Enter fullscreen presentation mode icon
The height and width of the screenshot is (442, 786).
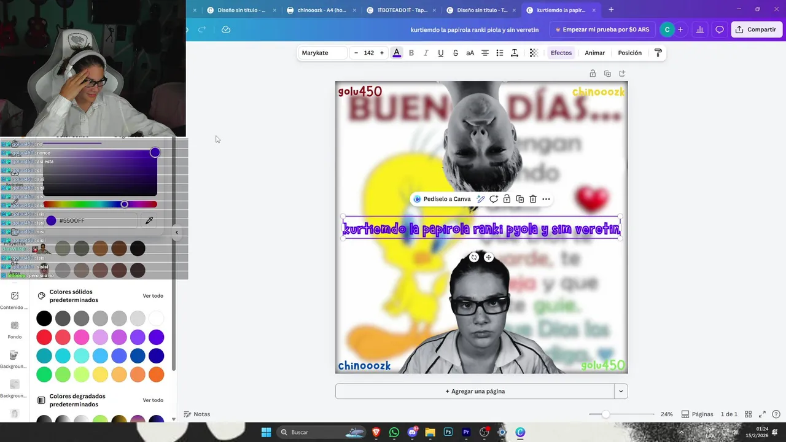pyautogui.click(x=762, y=414)
